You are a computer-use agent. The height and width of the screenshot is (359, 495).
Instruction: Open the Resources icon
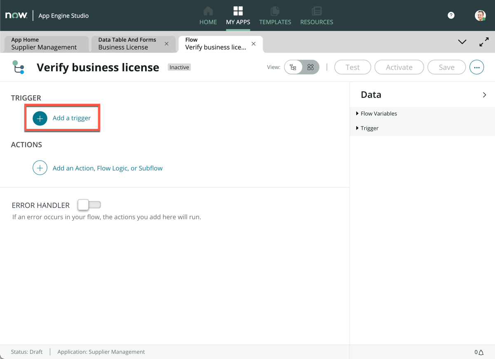317,11
